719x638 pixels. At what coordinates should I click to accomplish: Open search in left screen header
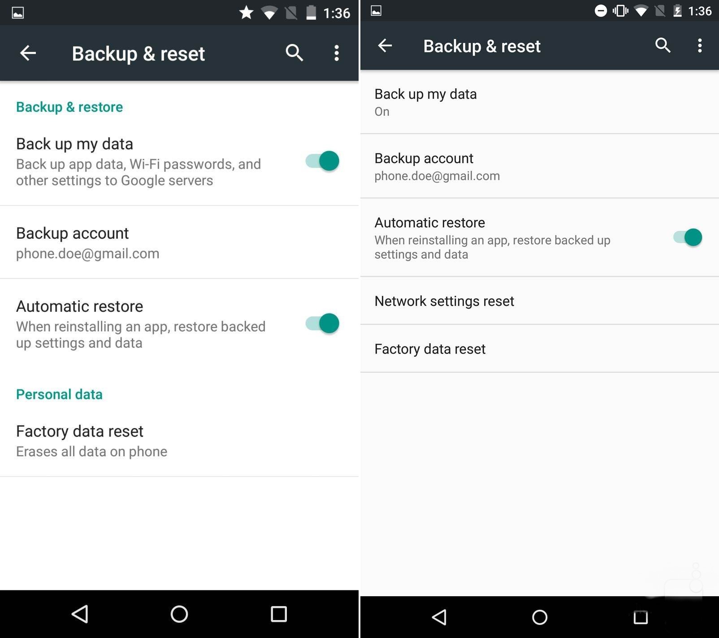click(294, 53)
